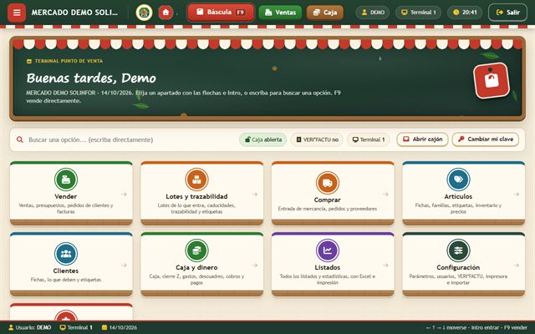This screenshot has height=334, width=535.
Task: Select the Comprar card title
Action: tap(328, 200)
